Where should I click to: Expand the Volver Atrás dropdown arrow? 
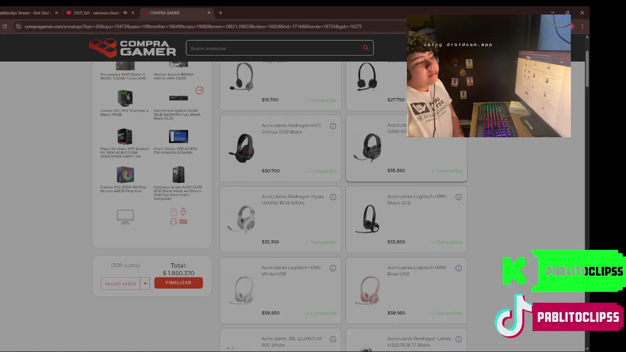(145, 284)
